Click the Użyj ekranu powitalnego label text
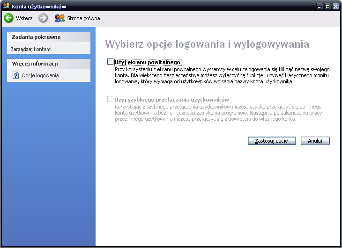 pyautogui.click(x=148, y=62)
